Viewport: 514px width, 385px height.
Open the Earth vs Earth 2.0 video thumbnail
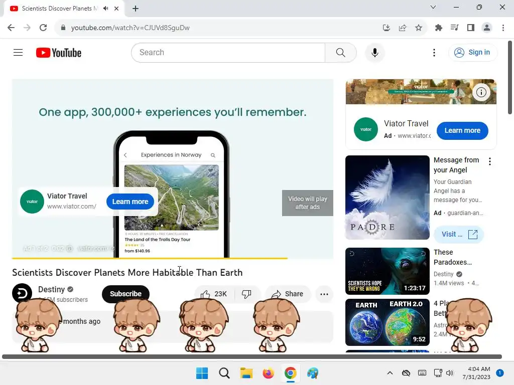[387, 322]
